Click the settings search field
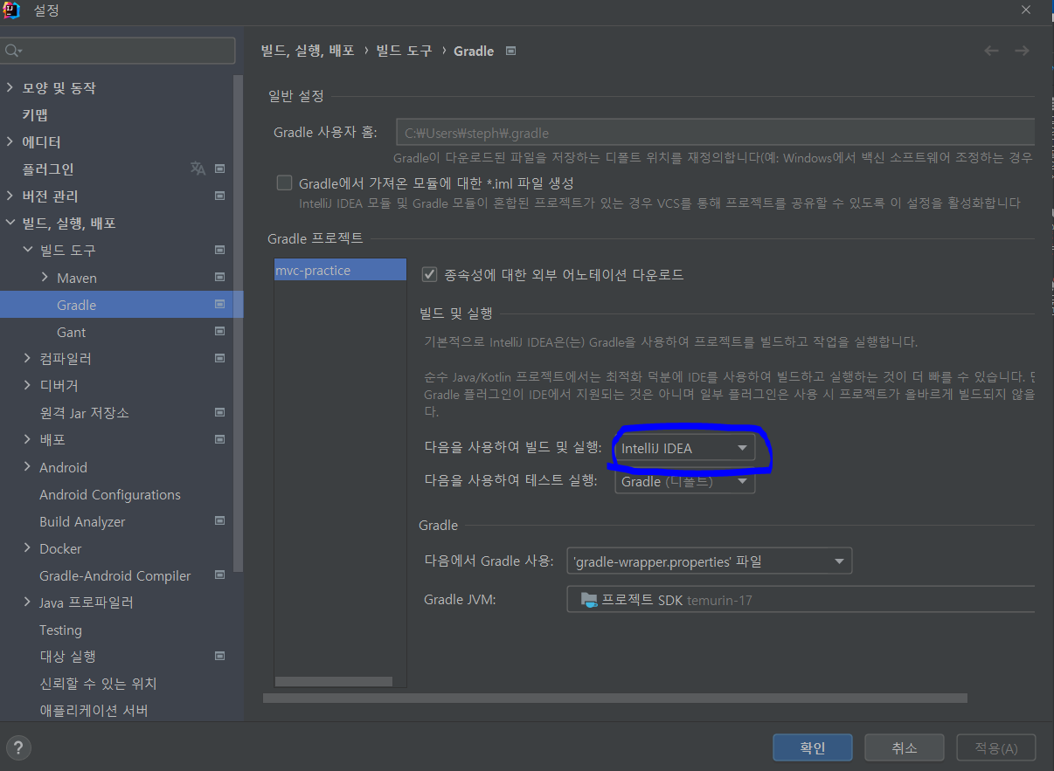1054x771 pixels. [x=119, y=51]
